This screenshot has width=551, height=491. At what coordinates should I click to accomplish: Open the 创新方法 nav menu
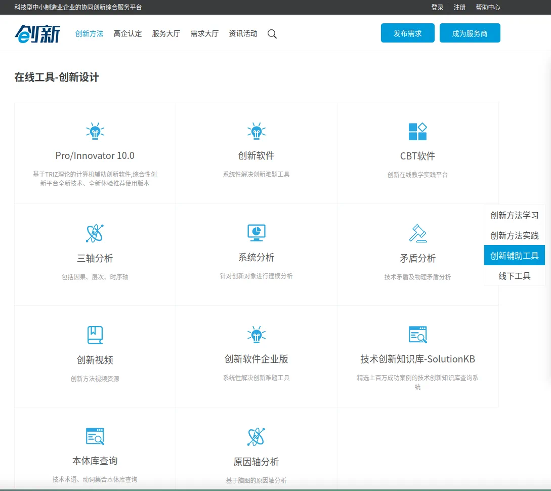(89, 34)
